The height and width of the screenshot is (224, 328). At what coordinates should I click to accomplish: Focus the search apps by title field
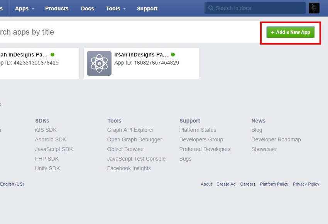(130, 32)
